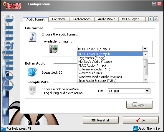
Task: Open the Preferences tab
Action: point(82,19)
